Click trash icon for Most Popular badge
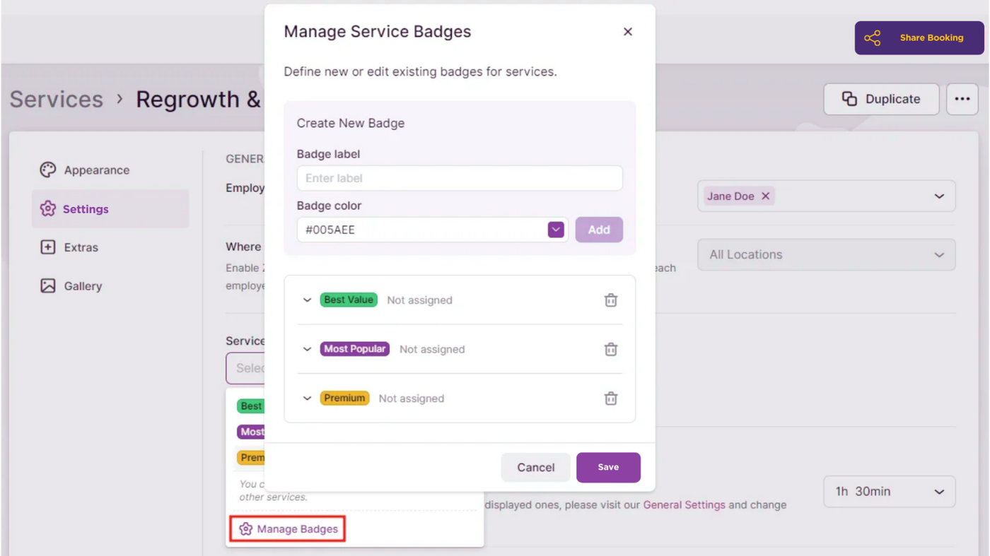Viewport: 990px width, 556px height. click(610, 349)
